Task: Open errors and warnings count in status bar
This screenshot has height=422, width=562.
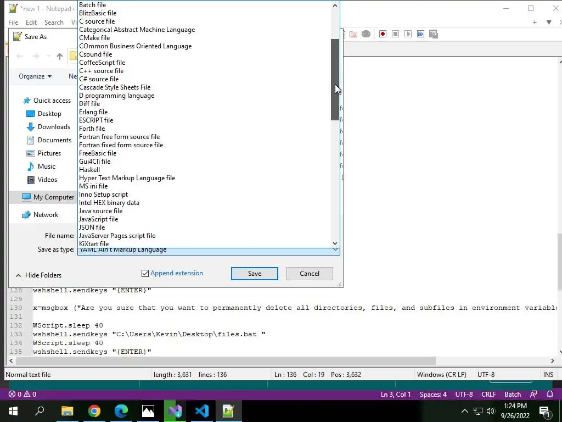Action: (22, 394)
